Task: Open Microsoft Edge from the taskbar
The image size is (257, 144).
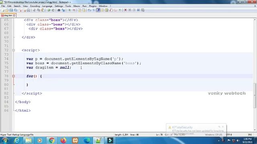Action: point(87,140)
